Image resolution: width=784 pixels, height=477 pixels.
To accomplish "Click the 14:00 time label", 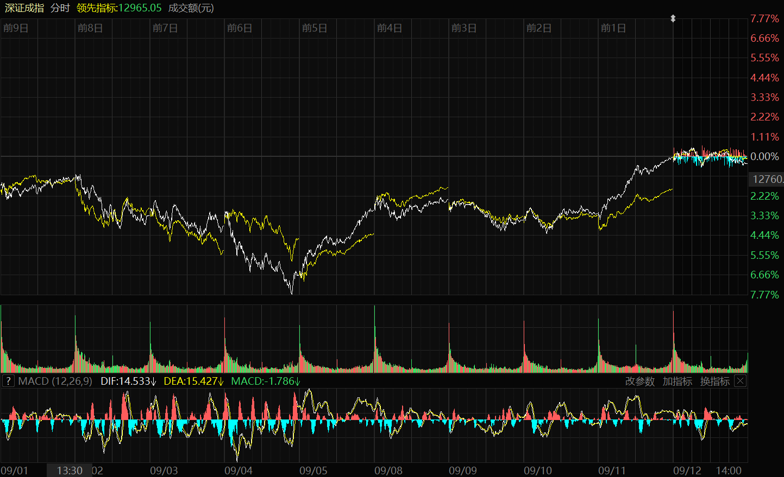I will (x=729, y=470).
